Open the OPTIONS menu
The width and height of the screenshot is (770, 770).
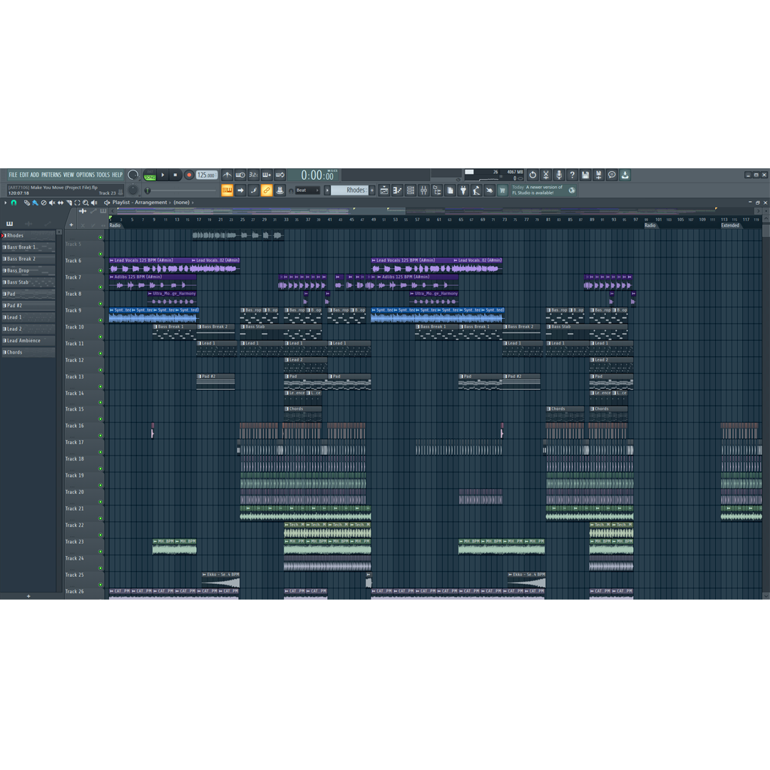click(85, 175)
